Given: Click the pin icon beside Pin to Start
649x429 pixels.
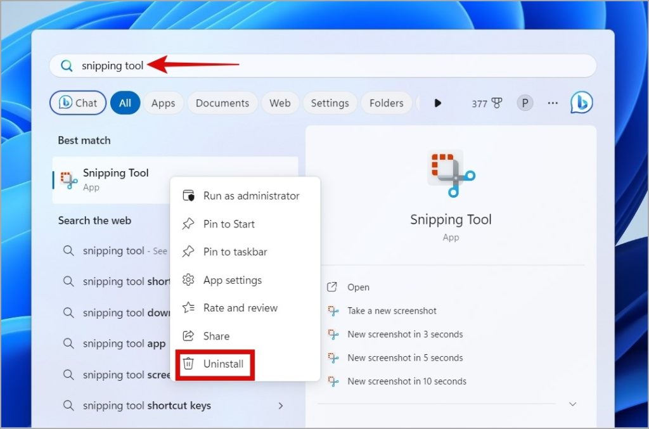Looking at the screenshot, I should 188,224.
